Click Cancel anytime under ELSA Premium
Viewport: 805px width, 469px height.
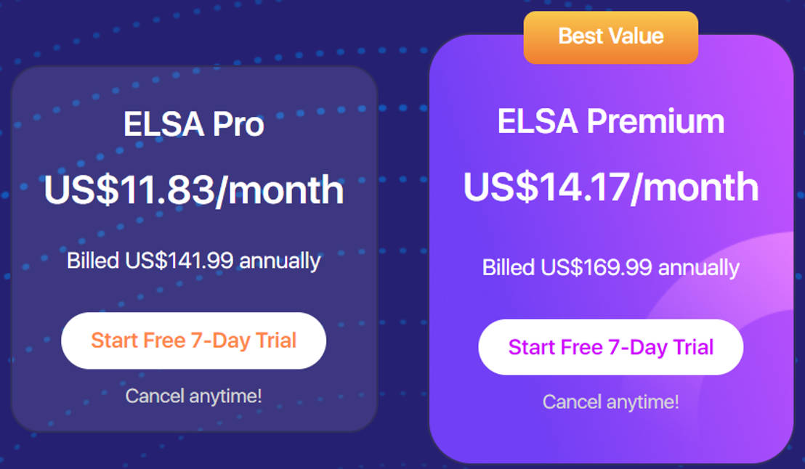point(610,401)
